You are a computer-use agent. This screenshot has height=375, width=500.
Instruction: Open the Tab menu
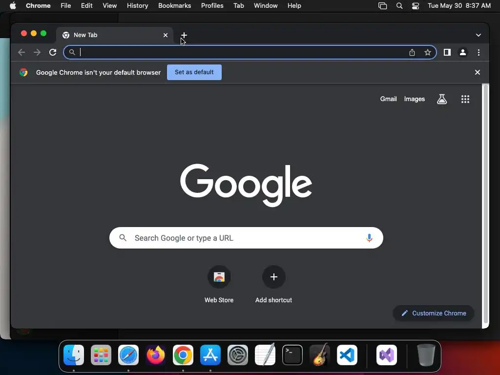click(x=238, y=6)
